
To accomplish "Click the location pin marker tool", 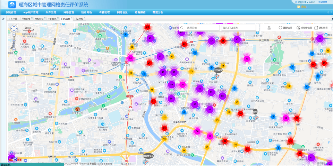I will (x=270, y=28).
